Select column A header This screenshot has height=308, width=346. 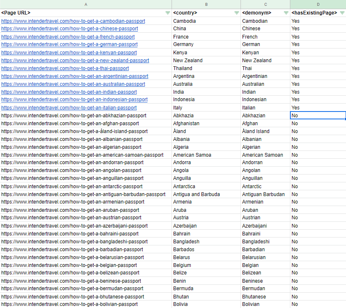click(x=86, y=5)
